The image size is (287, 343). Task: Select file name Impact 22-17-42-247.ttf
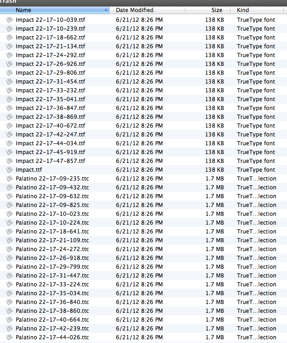(x=51, y=135)
